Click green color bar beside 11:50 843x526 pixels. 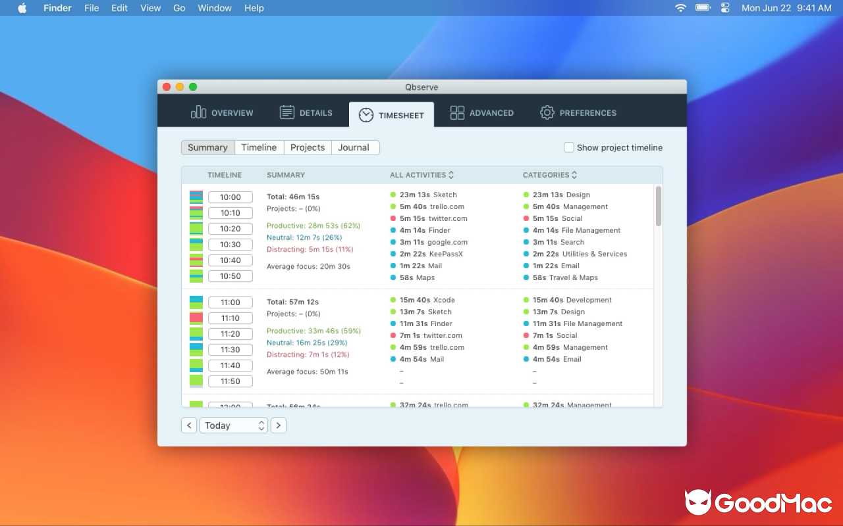tap(196, 381)
